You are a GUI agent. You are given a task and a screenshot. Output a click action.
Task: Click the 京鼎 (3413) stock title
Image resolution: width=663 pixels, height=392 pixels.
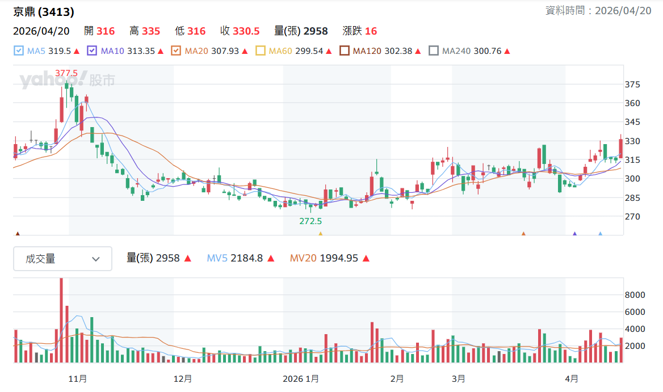click(44, 12)
